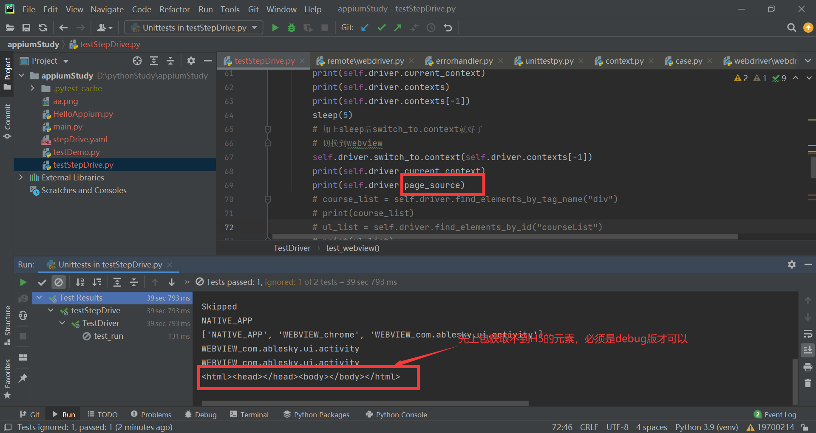816x433 pixels.
Task: Commit changes with Git checkmark icon
Action: coord(381,28)
